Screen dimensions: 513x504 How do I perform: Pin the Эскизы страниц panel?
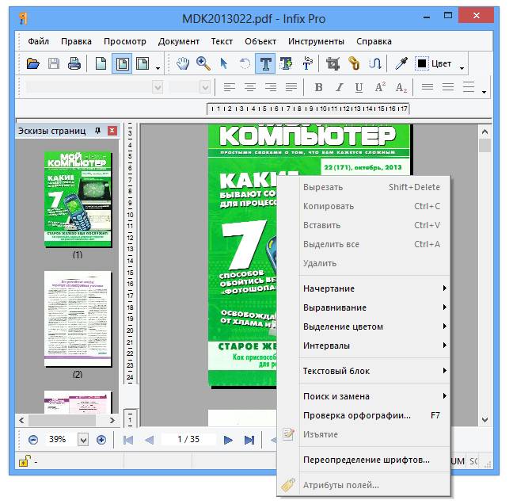98,131
